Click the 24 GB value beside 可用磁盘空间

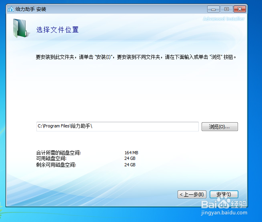[x=130, y=158]
